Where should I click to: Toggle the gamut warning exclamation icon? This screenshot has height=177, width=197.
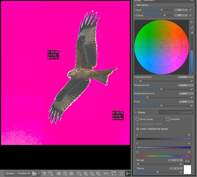(x=51, y=174)
